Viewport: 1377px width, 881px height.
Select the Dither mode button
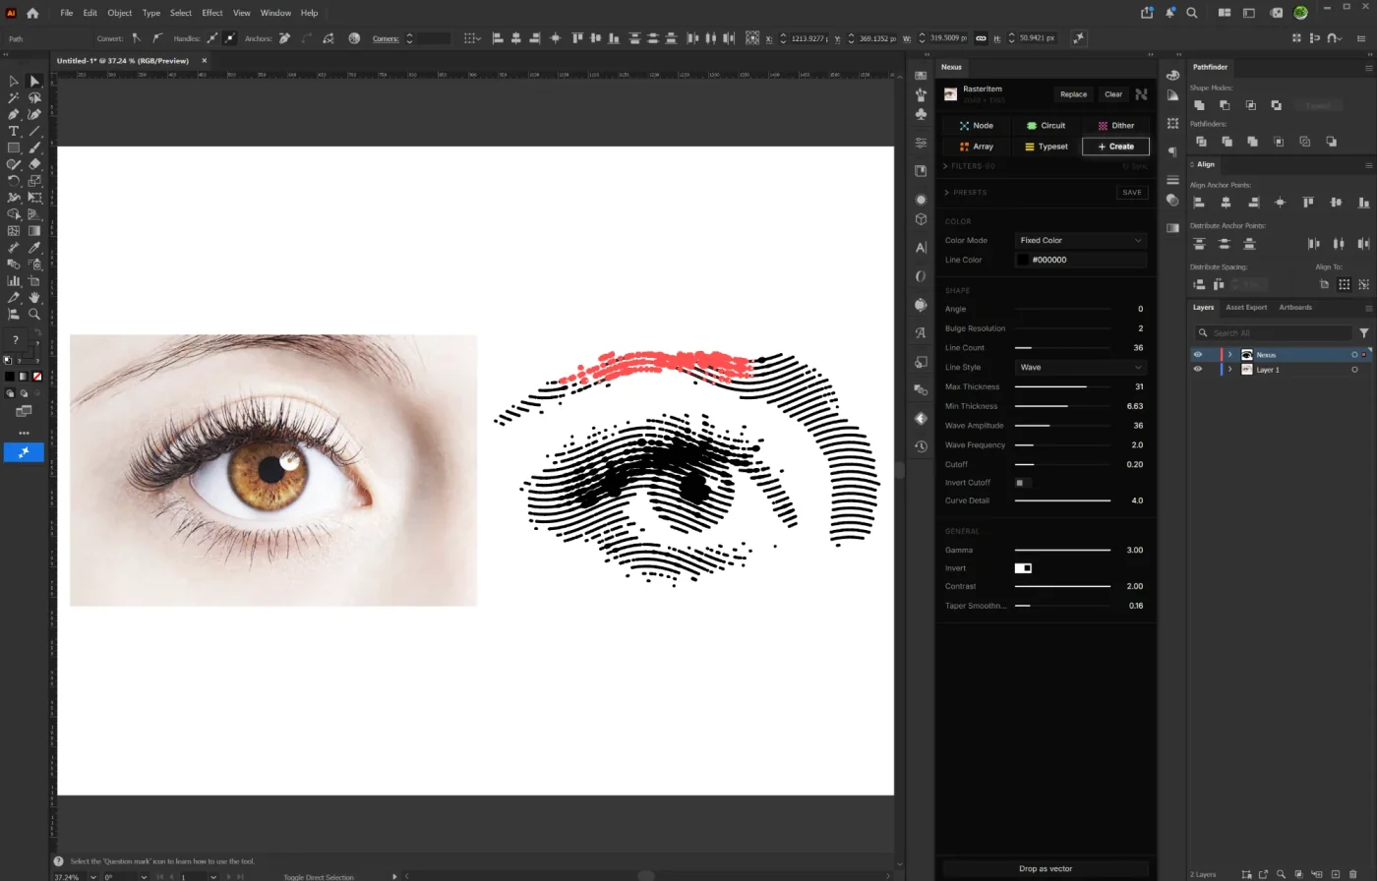[1115, 126]
